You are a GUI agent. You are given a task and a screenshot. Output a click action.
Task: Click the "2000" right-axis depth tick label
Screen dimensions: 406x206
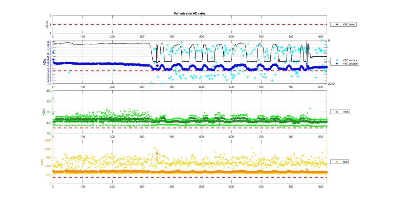[331, 84]
